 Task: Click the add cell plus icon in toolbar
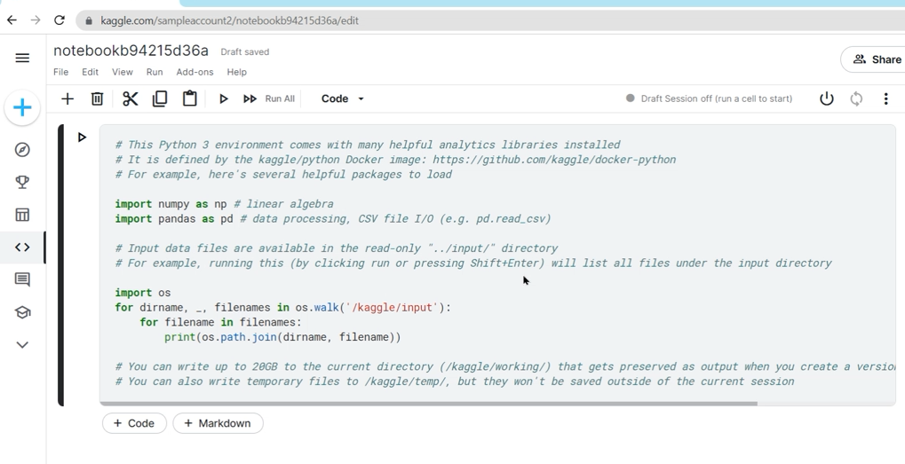pos(67,98)
